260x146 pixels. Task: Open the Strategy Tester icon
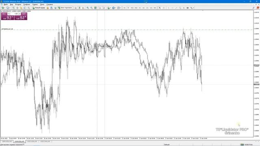pos(29,8)
